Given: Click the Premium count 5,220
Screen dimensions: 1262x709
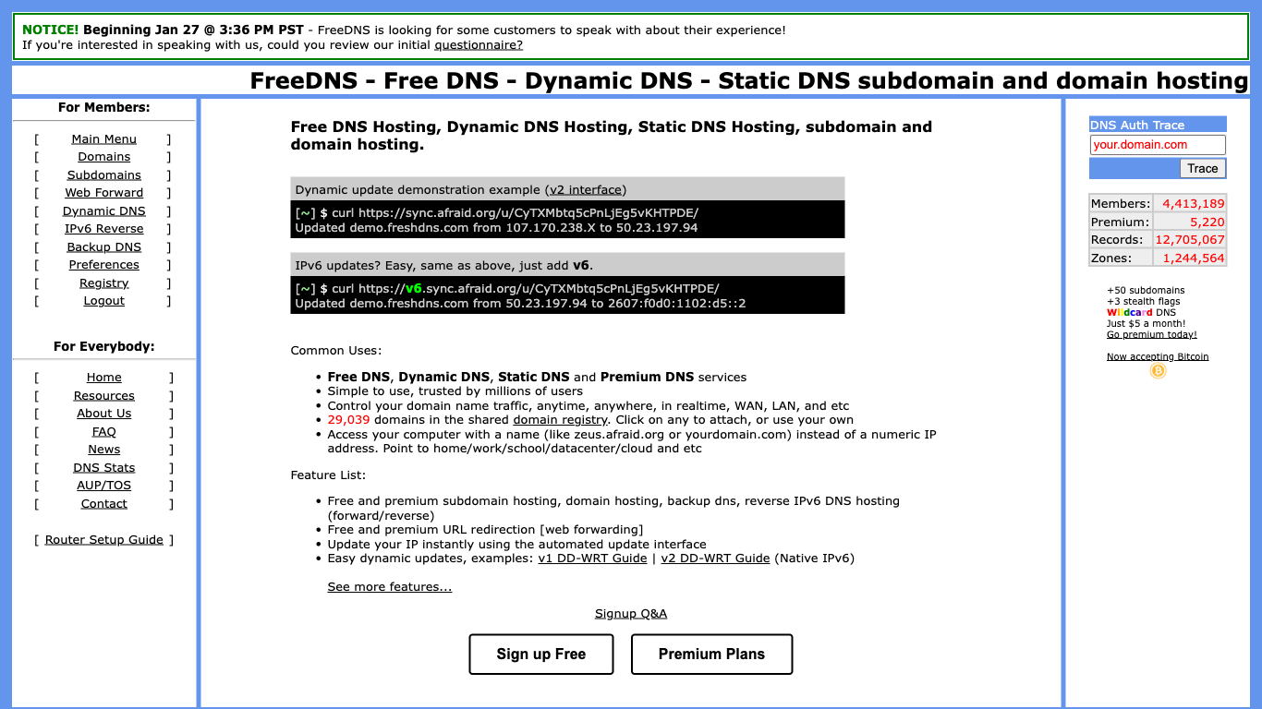Looking at the screenshot, I should 1207,222.
